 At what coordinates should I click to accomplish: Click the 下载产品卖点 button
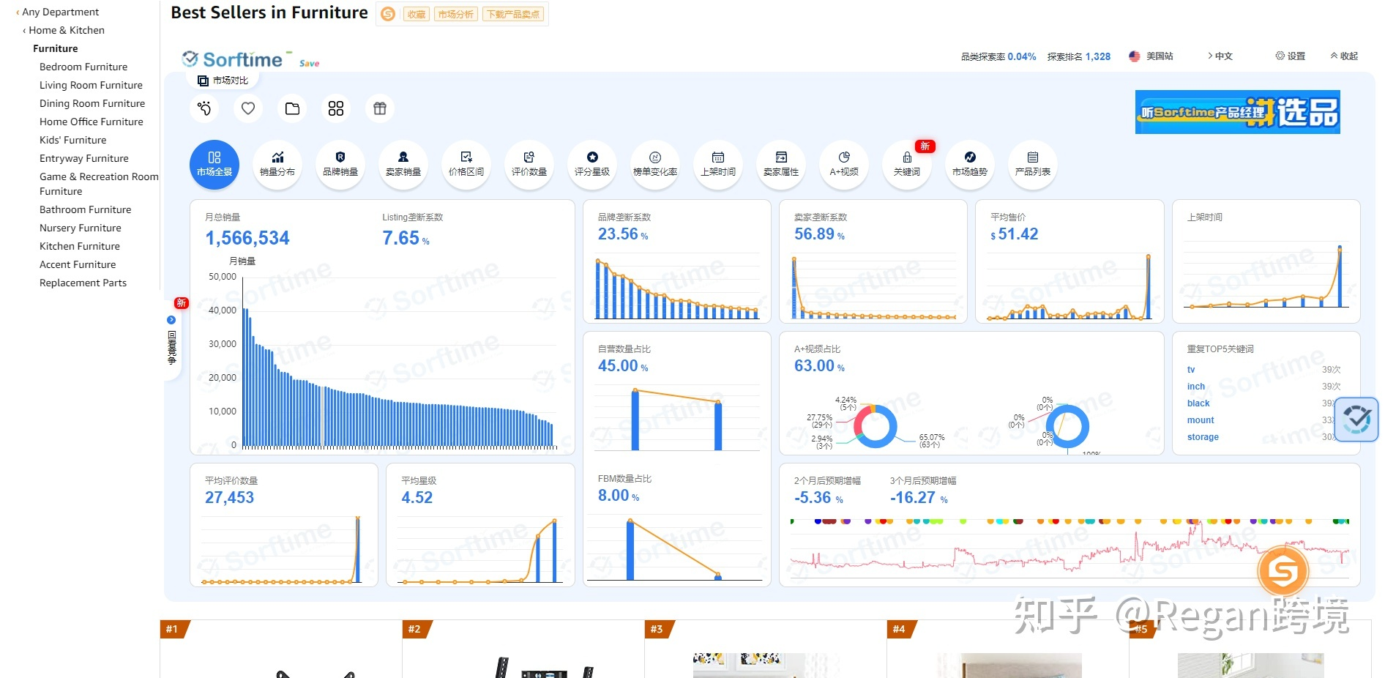(x=513, y=14)
